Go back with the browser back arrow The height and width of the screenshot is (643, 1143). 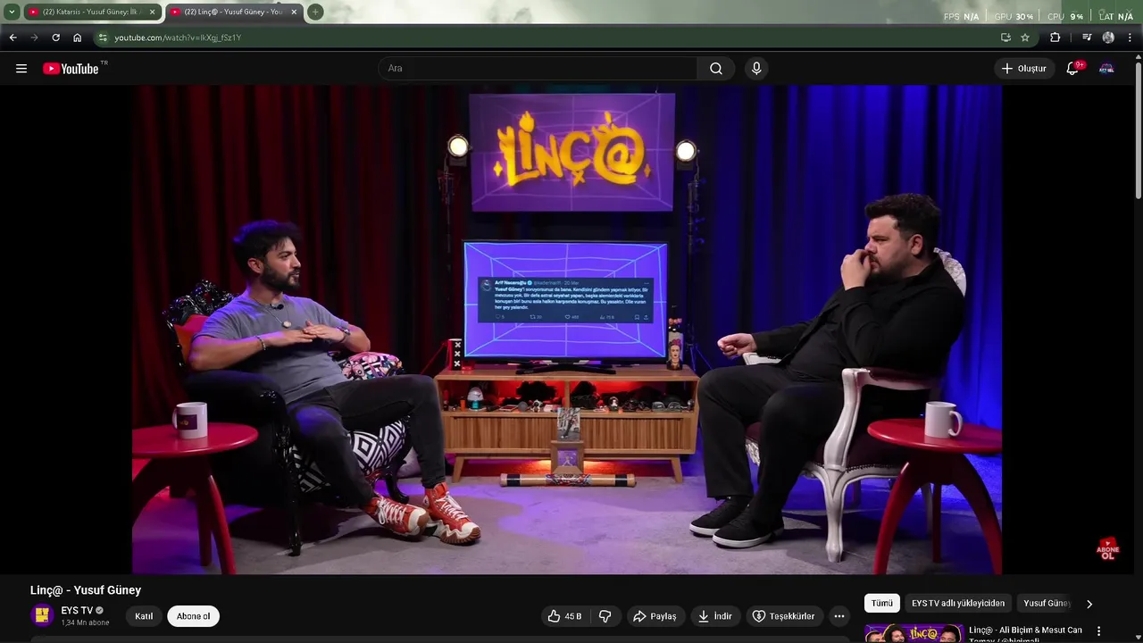[x=13, y=38]
